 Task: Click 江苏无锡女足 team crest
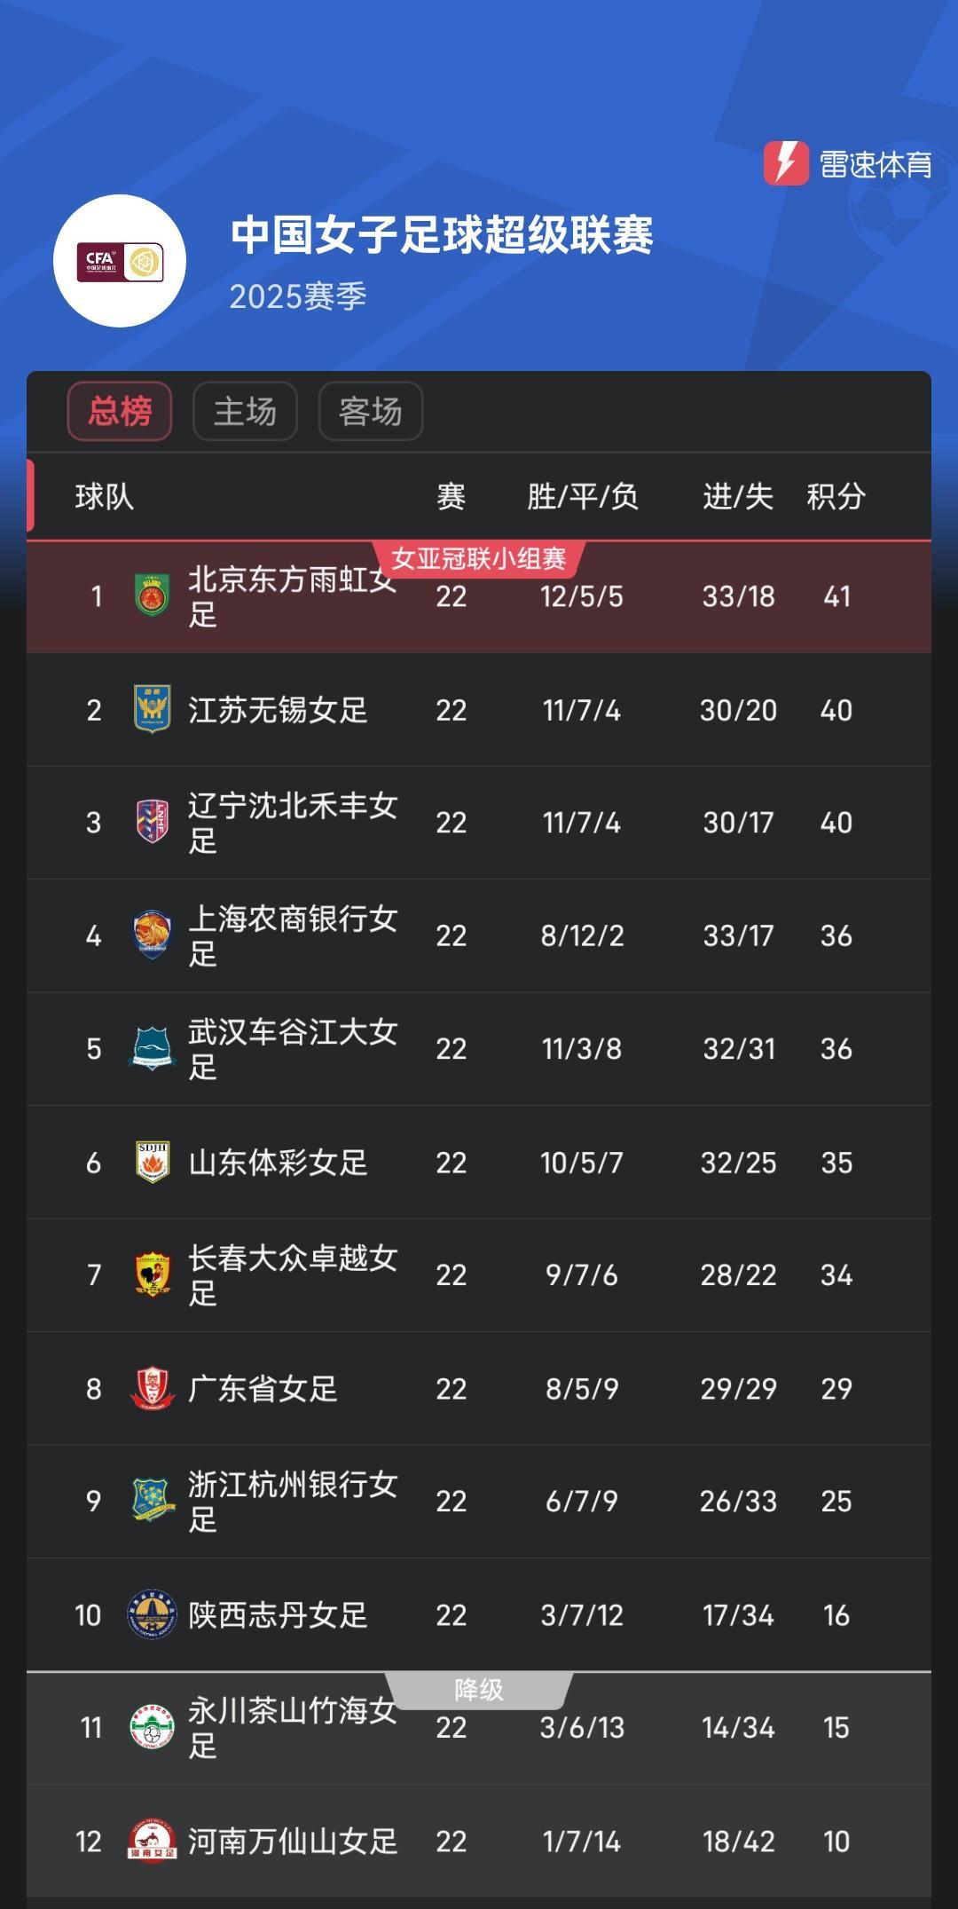(153, 709)
